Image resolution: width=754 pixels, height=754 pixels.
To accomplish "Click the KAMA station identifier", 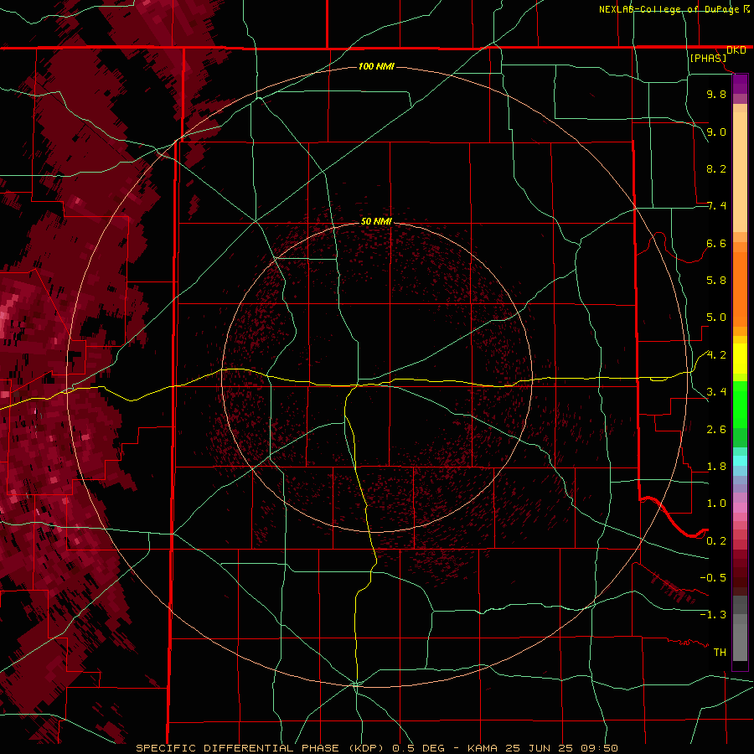I will click(x=483, y=748).
